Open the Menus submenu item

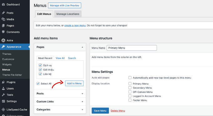(6, 70)
